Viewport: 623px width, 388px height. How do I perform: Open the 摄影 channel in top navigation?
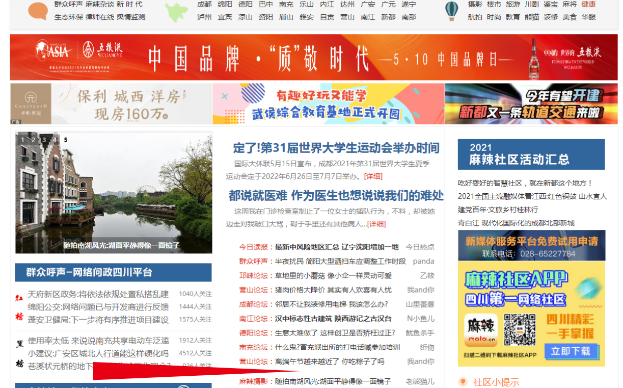pos(475,4)
